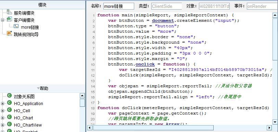The width and height of the screenshot is (278, 132).
Task: Click the "left" align string
Action: tap(204, 97)
